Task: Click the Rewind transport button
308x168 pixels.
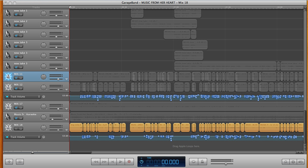Action: coord(96,162)
